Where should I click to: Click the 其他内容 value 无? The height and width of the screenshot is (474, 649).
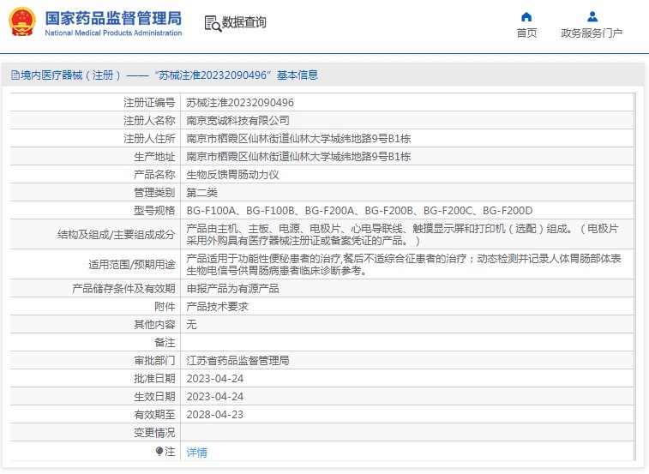point(191,325)
